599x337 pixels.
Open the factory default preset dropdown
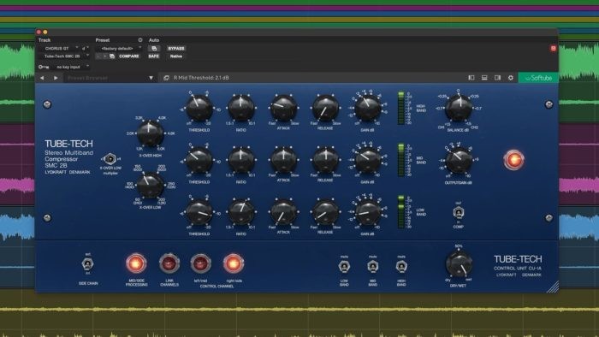pos(119,49)
